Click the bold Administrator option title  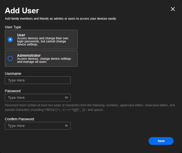point(29,55)
